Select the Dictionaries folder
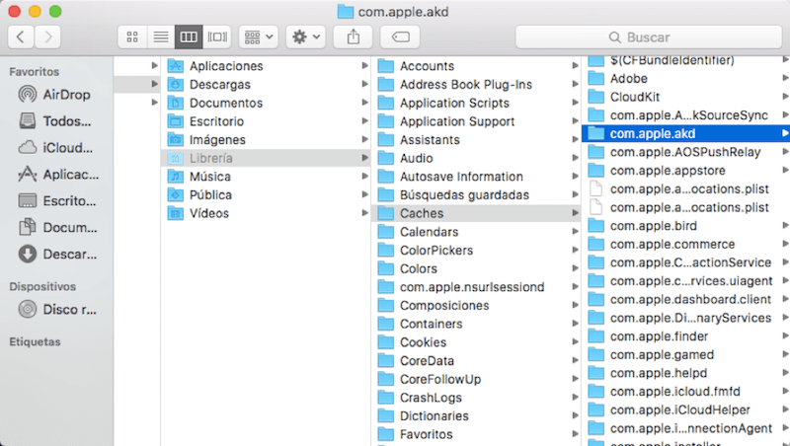Image resolution: width=790 pixels, height=446 pixels. click(x=476, y=415)
